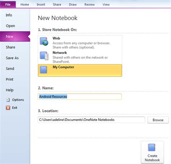Click the Options page icon
This screenshot has height=164, width=171.
[8, 100]
